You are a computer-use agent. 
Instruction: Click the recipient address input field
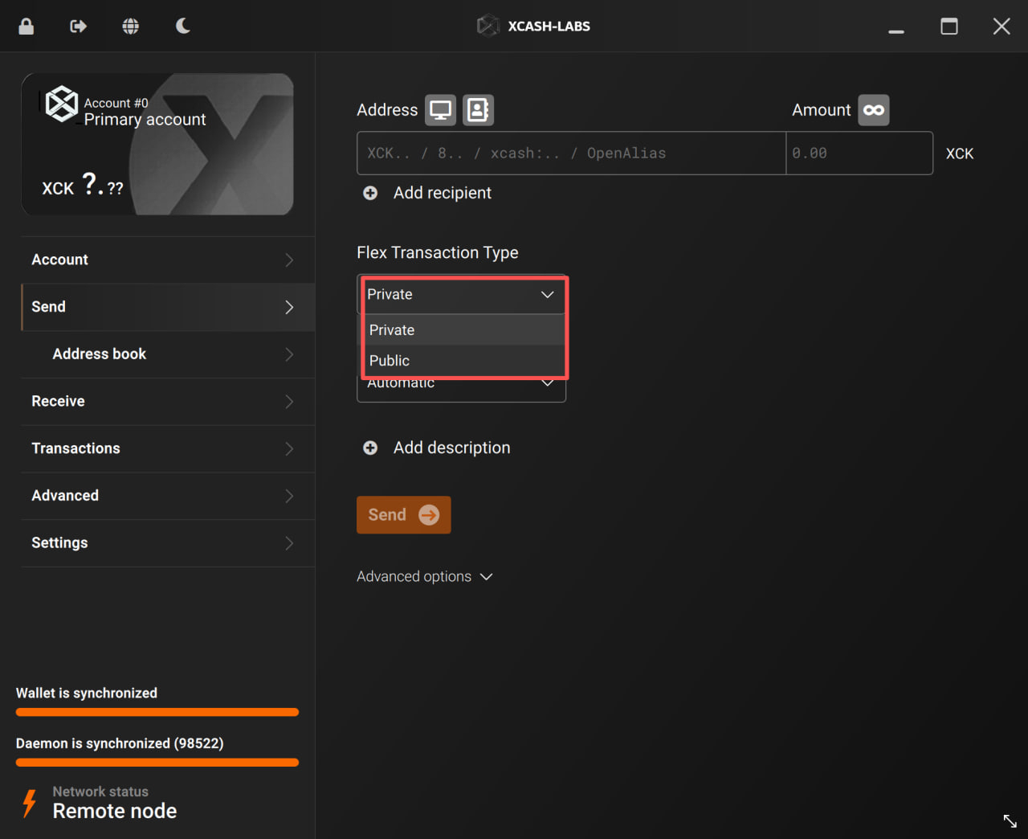pyautogui.click(x=570, y=153)
